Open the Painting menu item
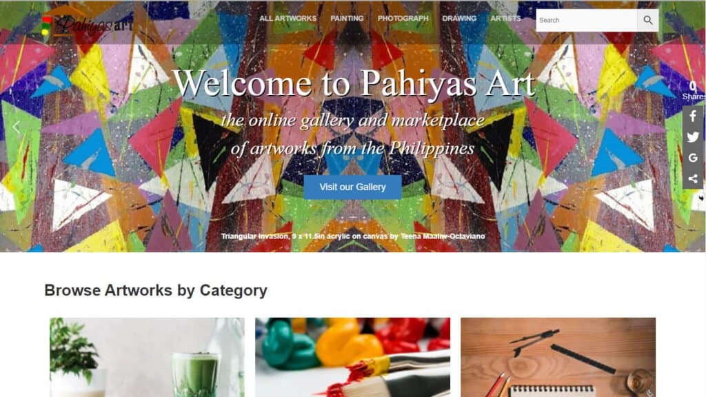The image size is (706, 397). pyautogui.click(x=347, y=19)
